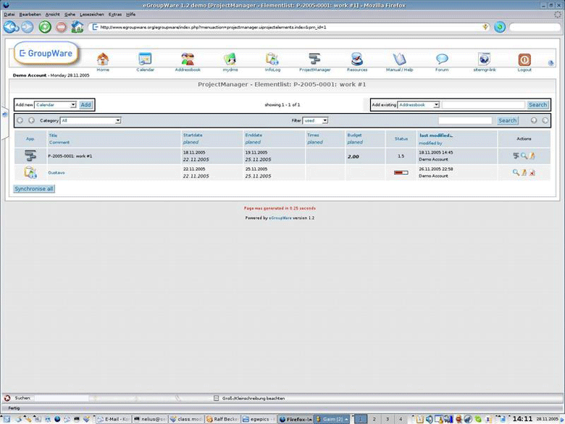Click the project icon in P-2005-0001 row

click(x=30, y=155)
